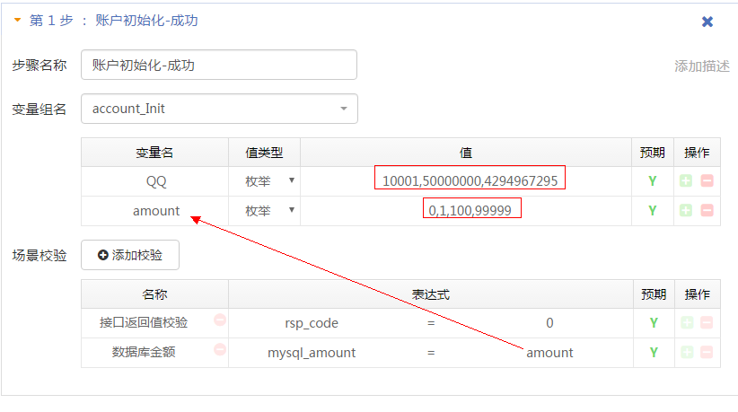Click the 添加校验 button
The image size is (738, 412).
tap(130, 255)
